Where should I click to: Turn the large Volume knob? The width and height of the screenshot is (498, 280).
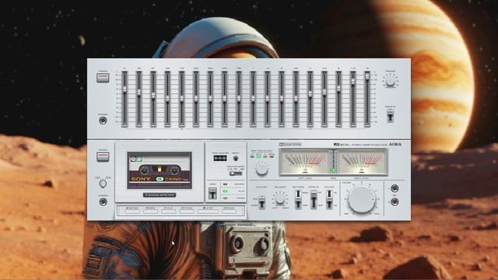(361, 199)
